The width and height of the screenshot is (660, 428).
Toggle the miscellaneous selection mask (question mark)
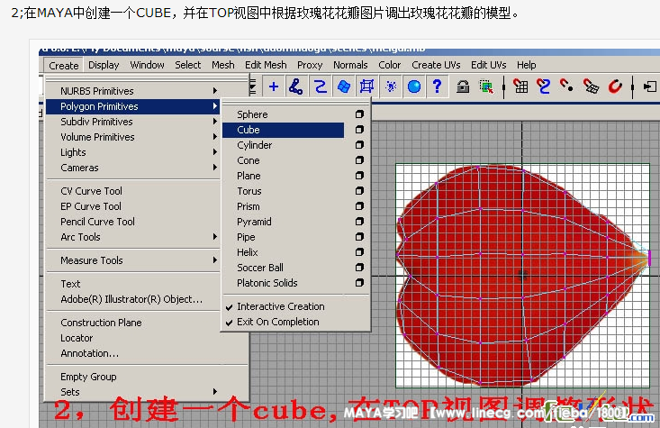[437, 87]
